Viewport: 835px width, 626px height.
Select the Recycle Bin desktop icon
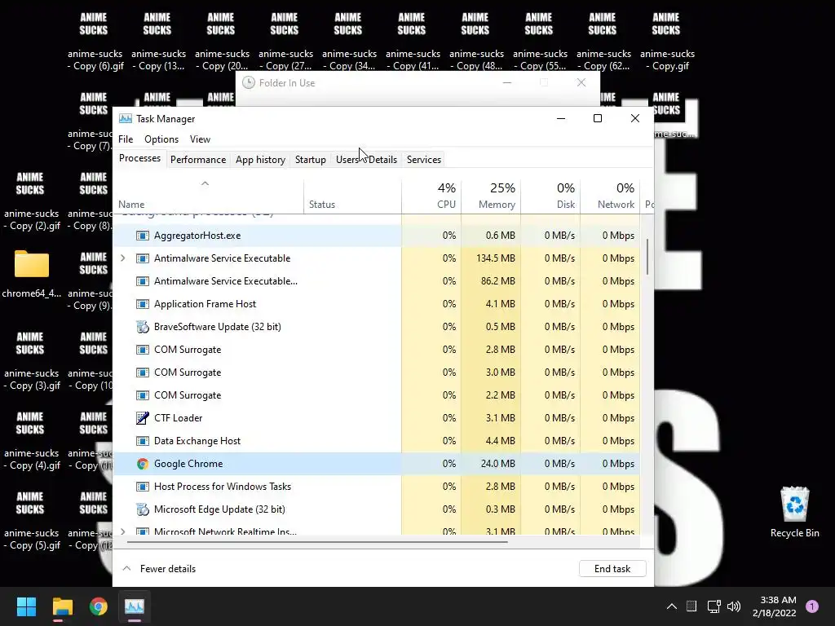[794, 512]
